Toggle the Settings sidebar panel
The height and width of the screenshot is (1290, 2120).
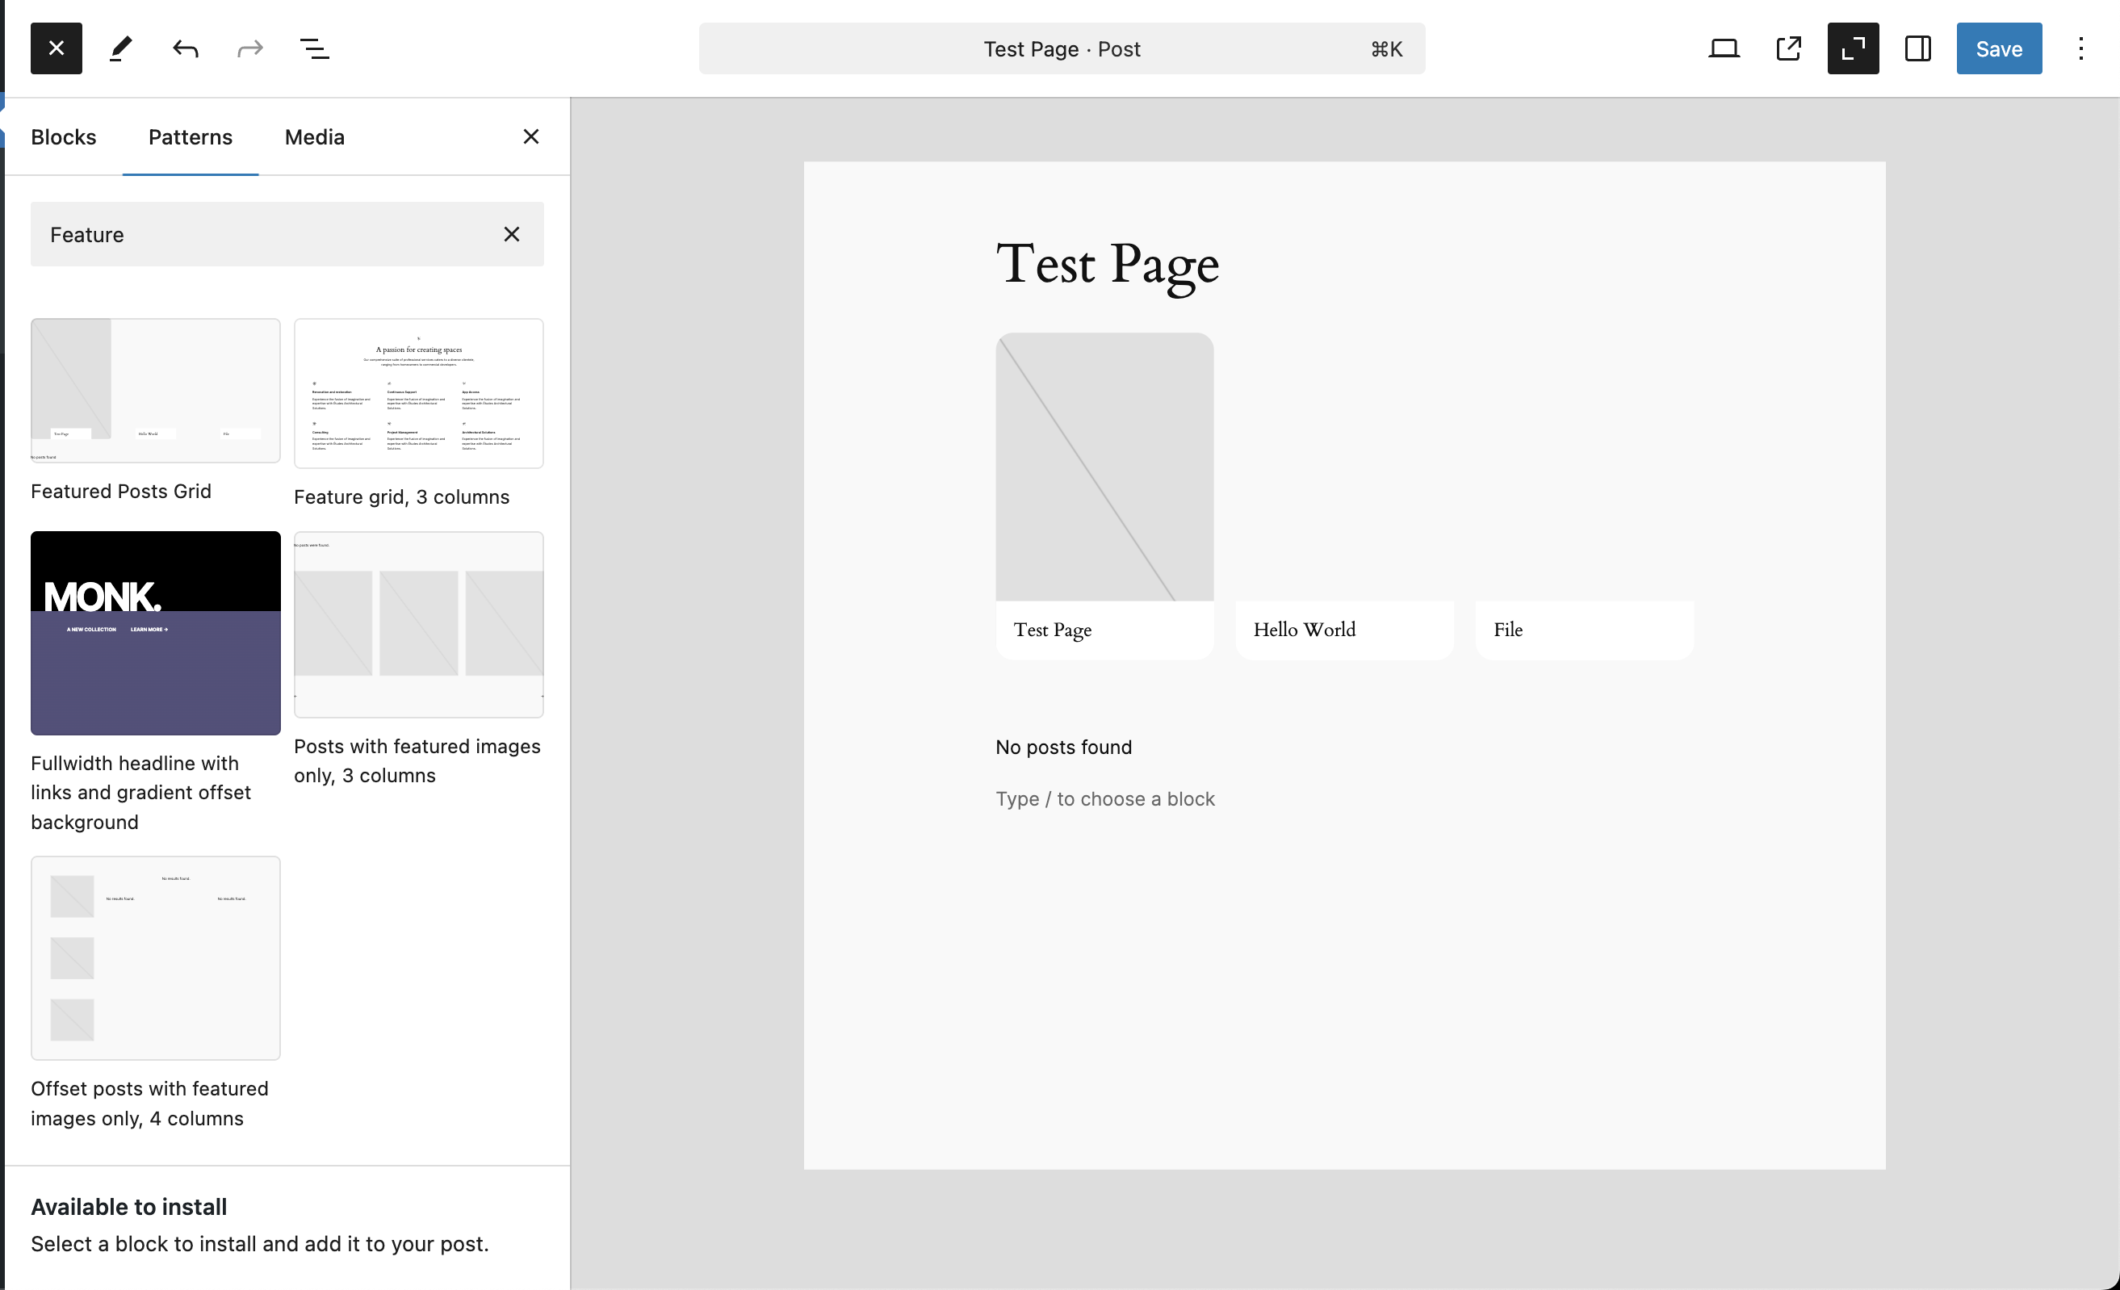point(1917,48)
